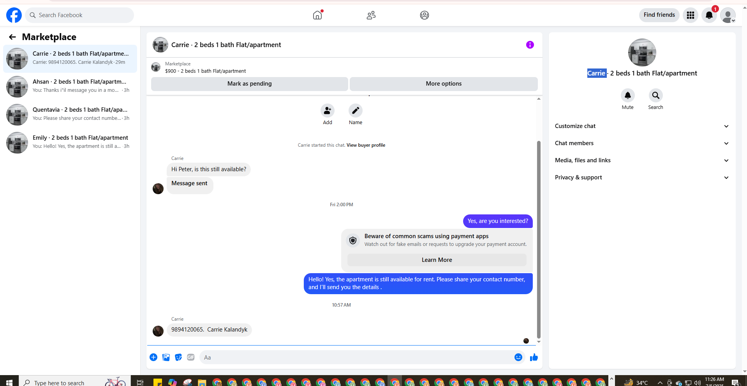Open the volume control in tray
The image size is (747, 386).
(698, 383)
